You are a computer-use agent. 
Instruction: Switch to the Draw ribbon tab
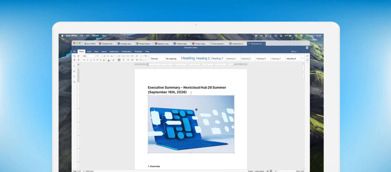pos(96,51)
